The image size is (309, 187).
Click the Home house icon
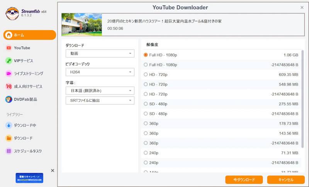click(x=8, y=35)
